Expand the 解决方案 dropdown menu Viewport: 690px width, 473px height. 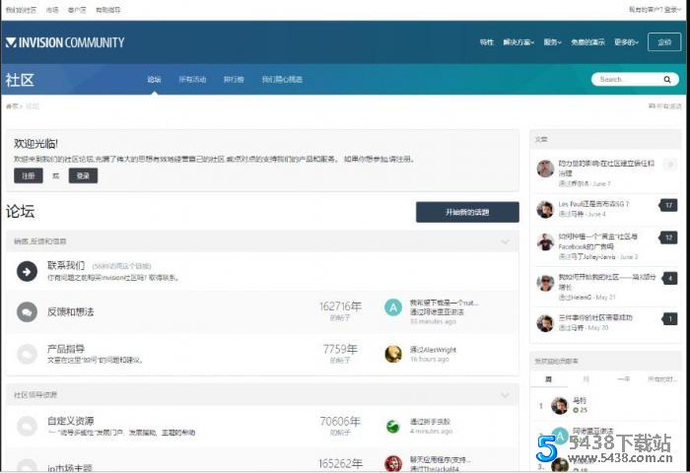pyautogui.click(x=518, y=42)
